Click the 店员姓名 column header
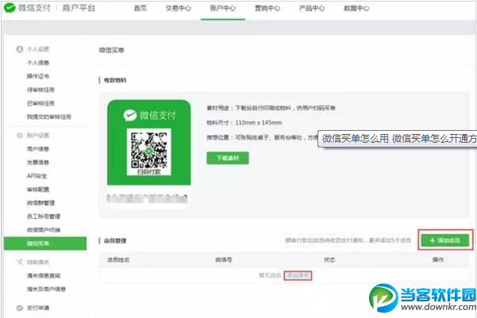 click(x=118, y=260)
